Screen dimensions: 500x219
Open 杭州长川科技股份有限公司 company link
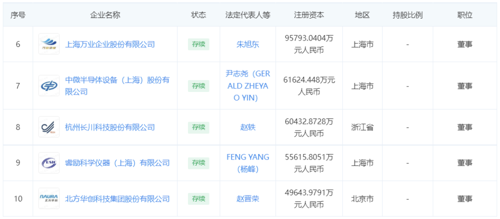(110, 127)
